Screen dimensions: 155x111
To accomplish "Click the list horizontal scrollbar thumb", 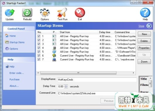I will pos(78,73).
